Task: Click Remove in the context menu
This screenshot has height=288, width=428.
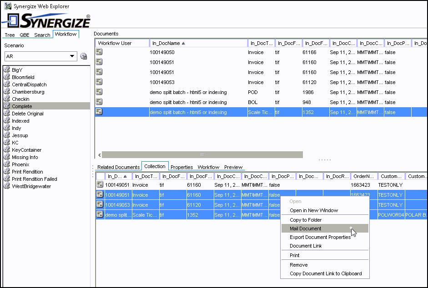Action: (325, 265)
